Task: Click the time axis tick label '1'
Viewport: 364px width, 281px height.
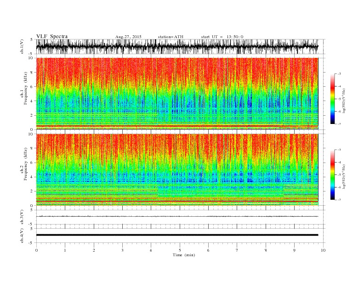Action: (x=65, y=250)
